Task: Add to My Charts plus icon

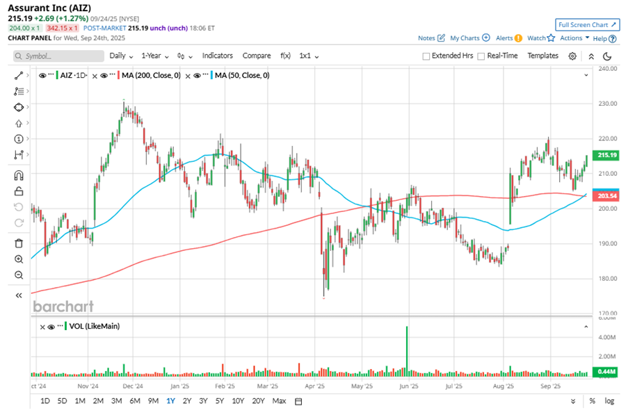Action: (x=486, y=38)
